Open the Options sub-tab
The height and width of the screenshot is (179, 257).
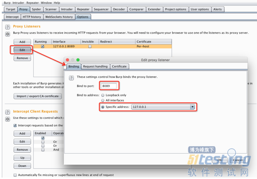pos(83,17)
